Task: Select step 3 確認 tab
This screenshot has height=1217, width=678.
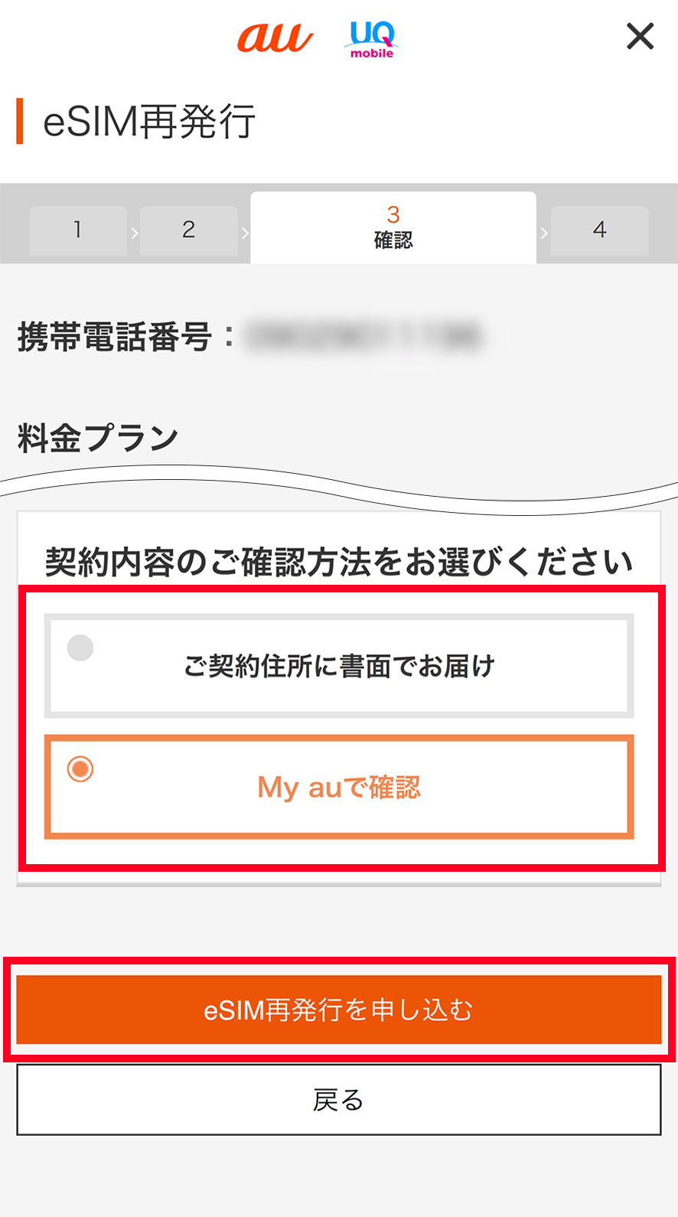Action: [x=393, y=227]
